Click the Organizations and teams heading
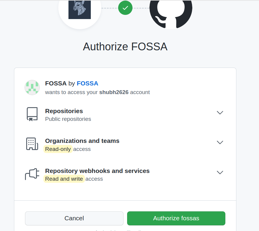 coord(82,141)
